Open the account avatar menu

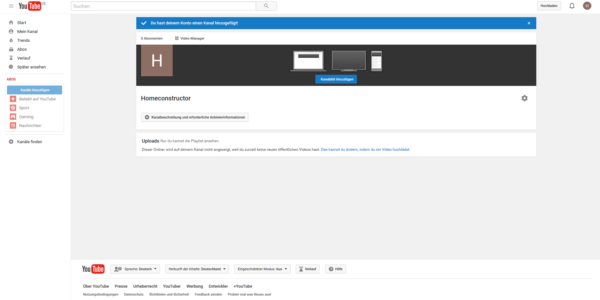pos(587,6)
